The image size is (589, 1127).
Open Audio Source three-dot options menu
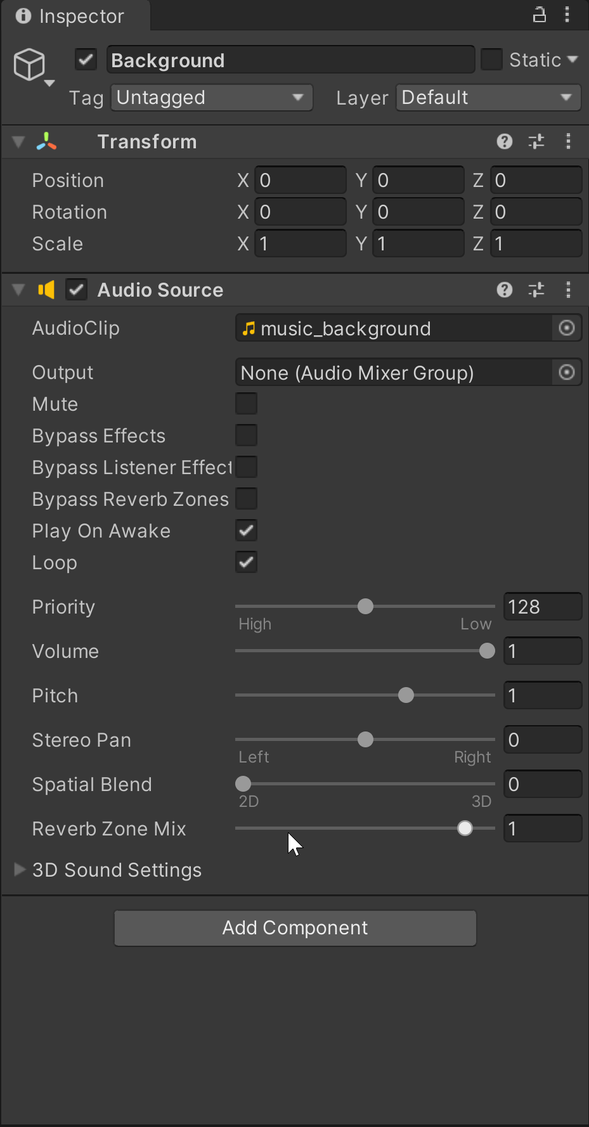pos(568,290)
